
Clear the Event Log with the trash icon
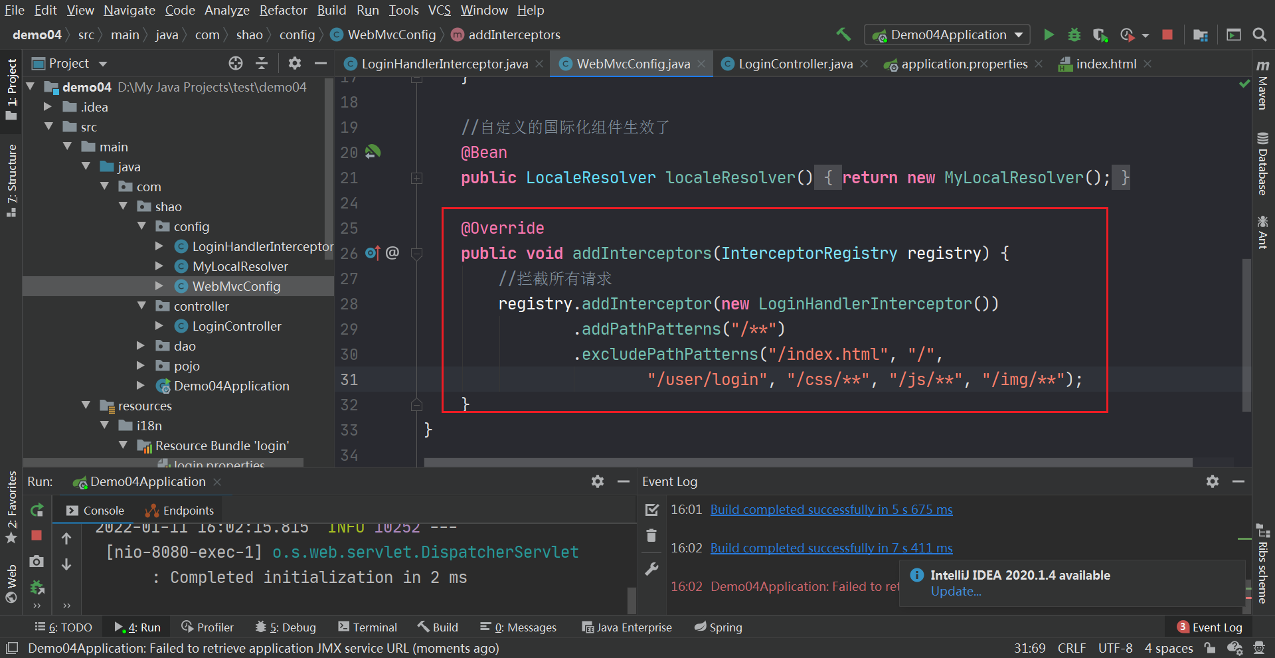[651, 535]
